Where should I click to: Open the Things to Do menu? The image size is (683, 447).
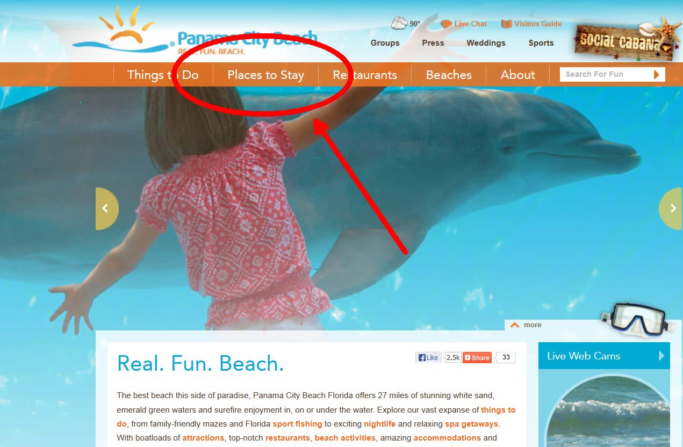163,75
